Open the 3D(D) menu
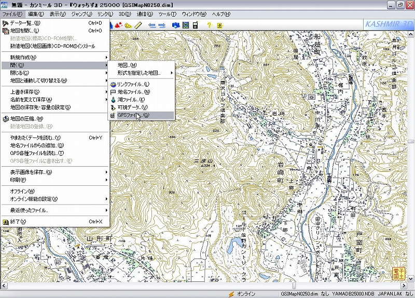The image size is (415, 298). [x=125, y=14]
